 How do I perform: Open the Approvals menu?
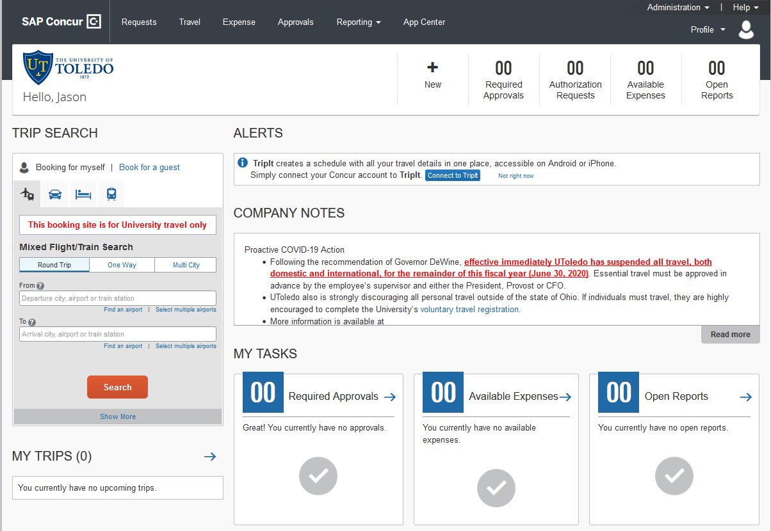(x=296, y=22)
